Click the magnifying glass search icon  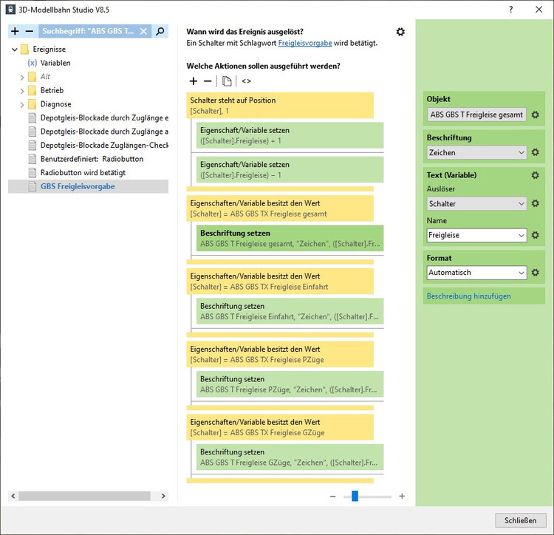point(160,31)
